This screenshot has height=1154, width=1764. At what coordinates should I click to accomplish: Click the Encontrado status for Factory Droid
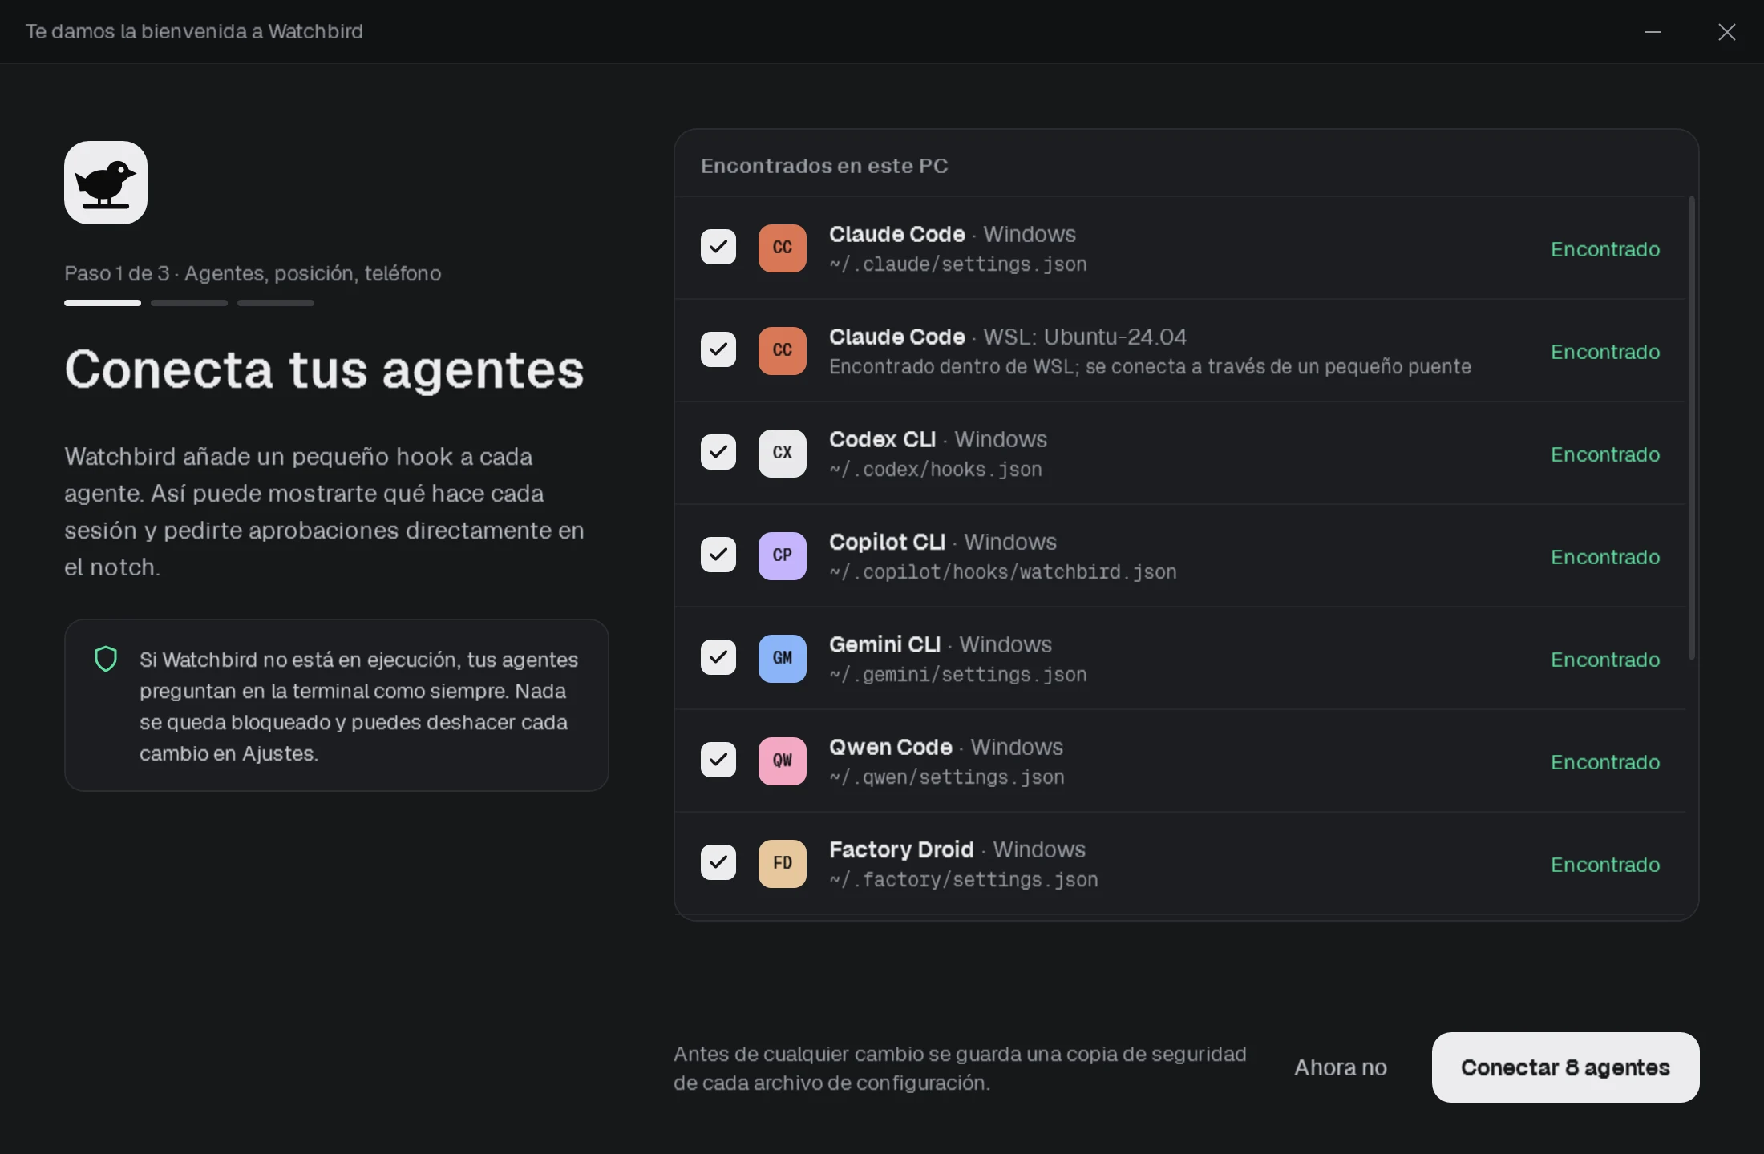coord(1605,865)
